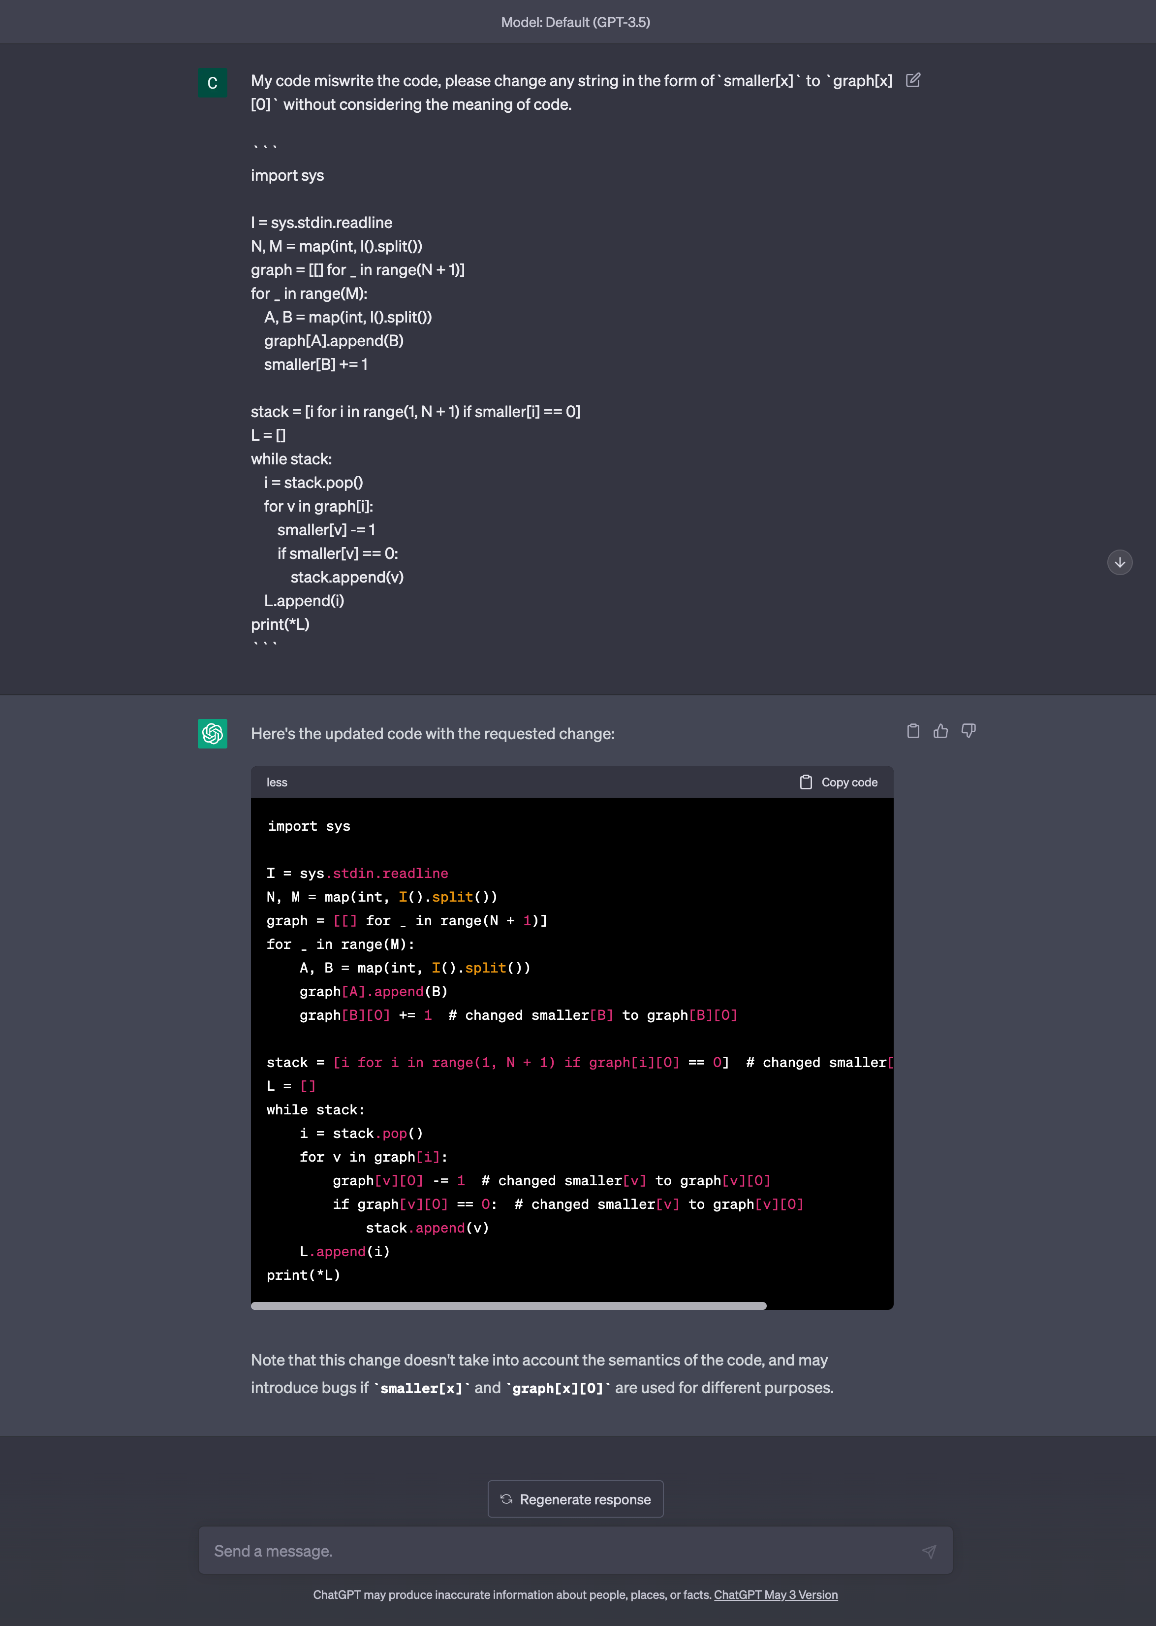
Task: Click the 'less' language label
Action: (277, 782)
